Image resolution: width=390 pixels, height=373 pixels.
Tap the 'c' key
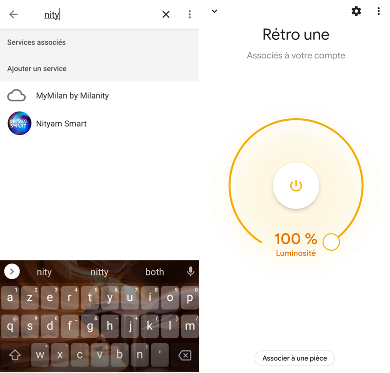tap(80, 355)
